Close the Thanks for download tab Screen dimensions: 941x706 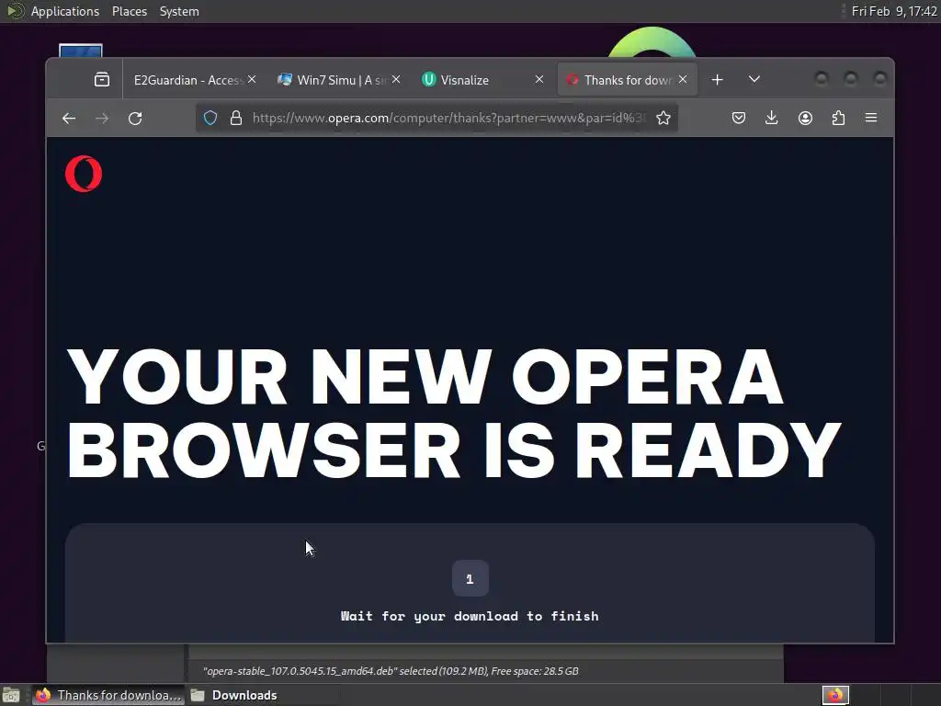[x=683, y=79]
